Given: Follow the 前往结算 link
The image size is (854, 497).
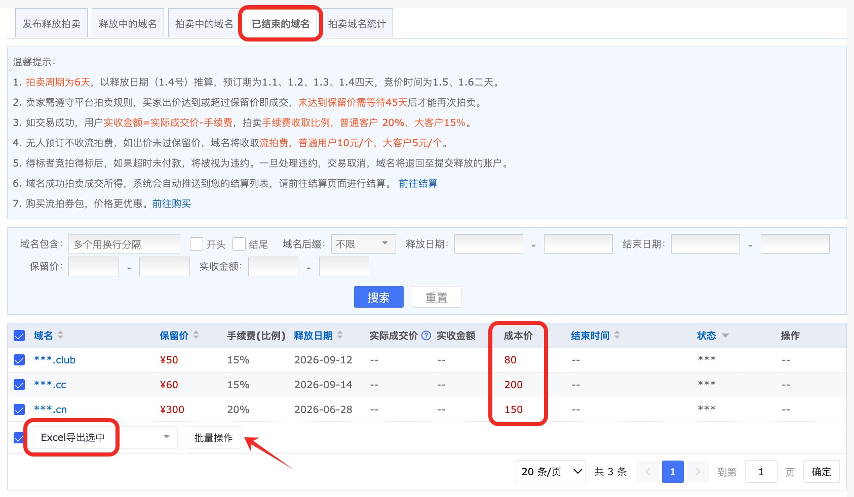Looking at the screenshot, I should pos(418,183).
